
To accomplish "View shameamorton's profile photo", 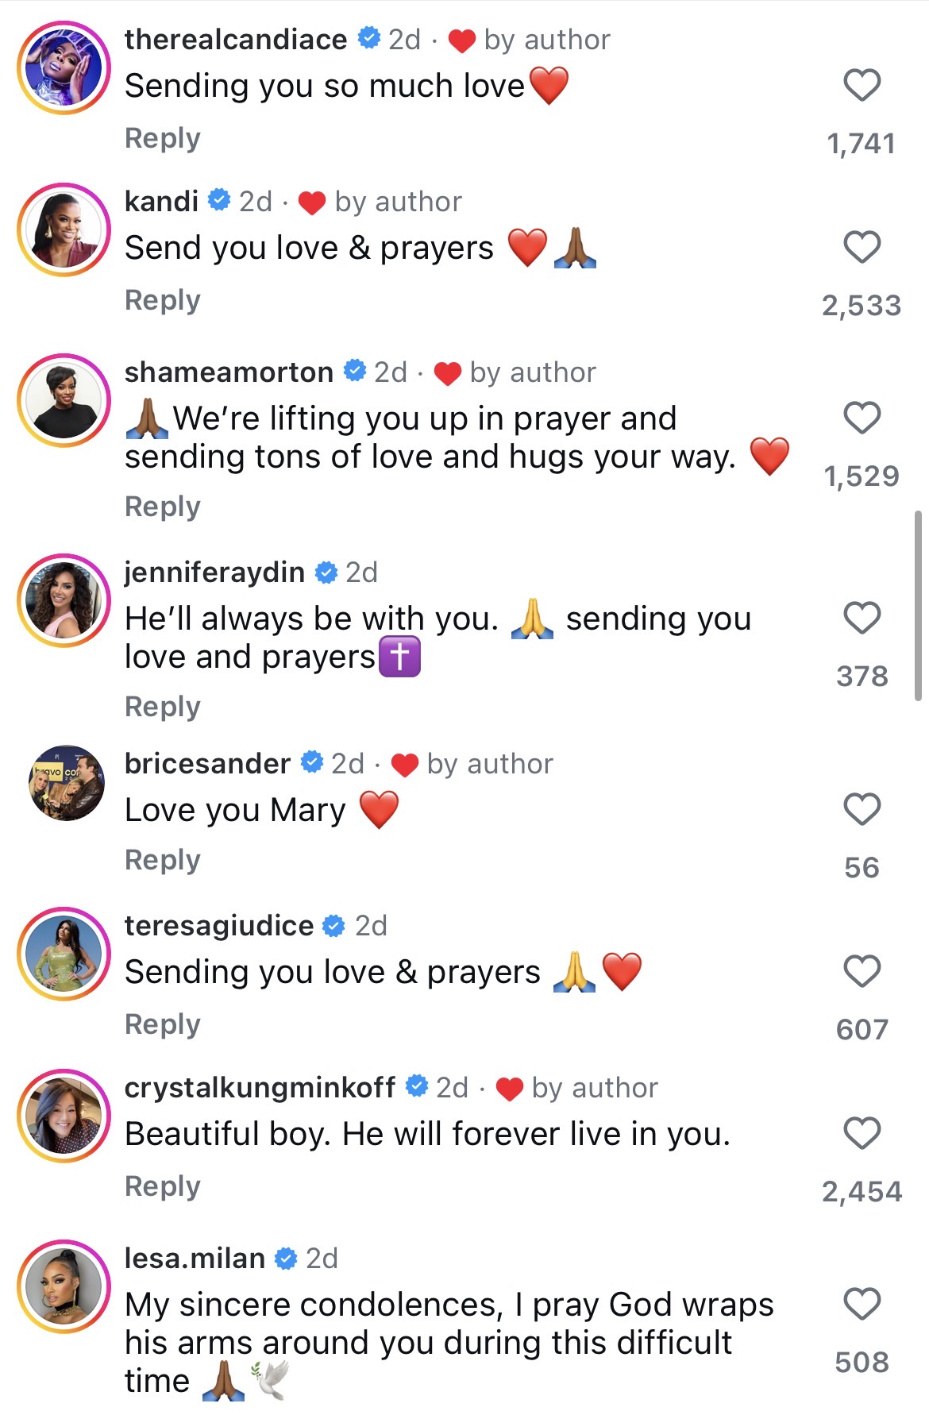I will (64, 400).
